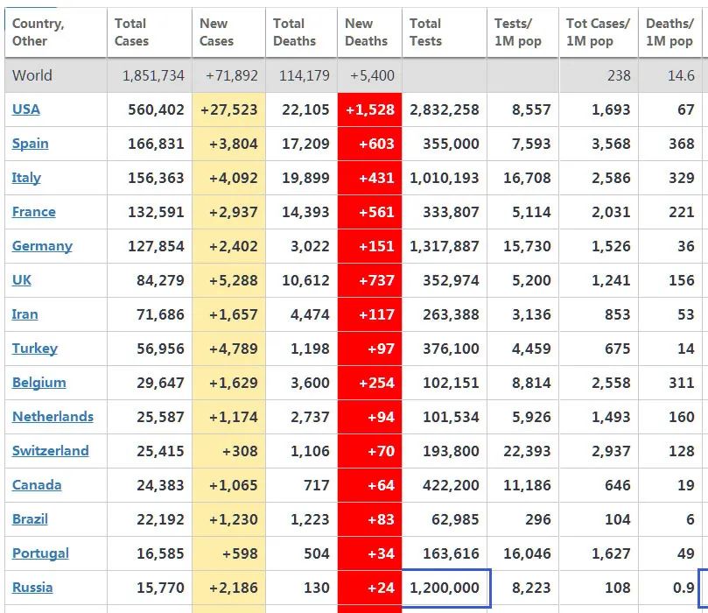Click the Total Tests column header
708x613 pixels.
[x=426, y=32]
